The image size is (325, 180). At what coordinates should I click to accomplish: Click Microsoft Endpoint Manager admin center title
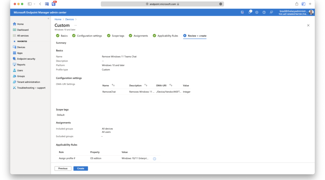click(x=40, y=12)
